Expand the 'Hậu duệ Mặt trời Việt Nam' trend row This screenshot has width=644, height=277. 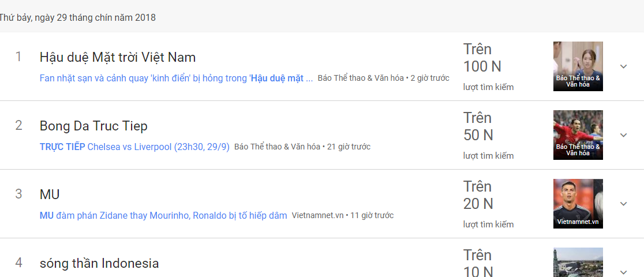click(x=623, y=66)
